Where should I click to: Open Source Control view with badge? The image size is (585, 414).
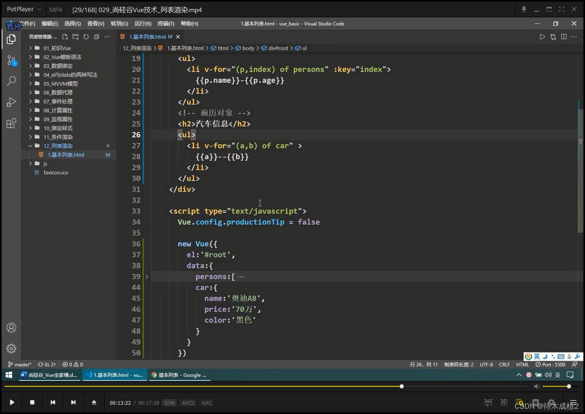[11, 61]
